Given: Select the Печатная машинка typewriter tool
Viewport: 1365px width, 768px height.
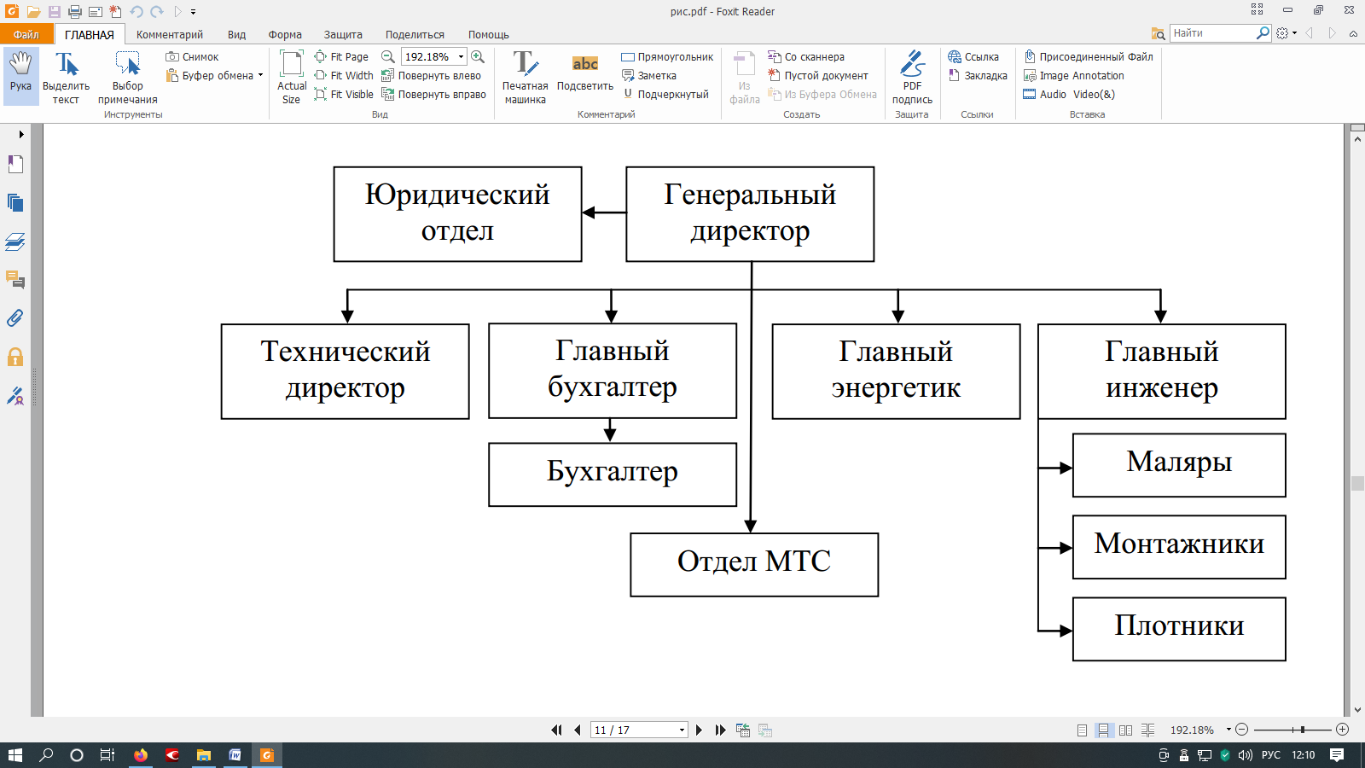Looking at the screenshot, I should (525, 77).
